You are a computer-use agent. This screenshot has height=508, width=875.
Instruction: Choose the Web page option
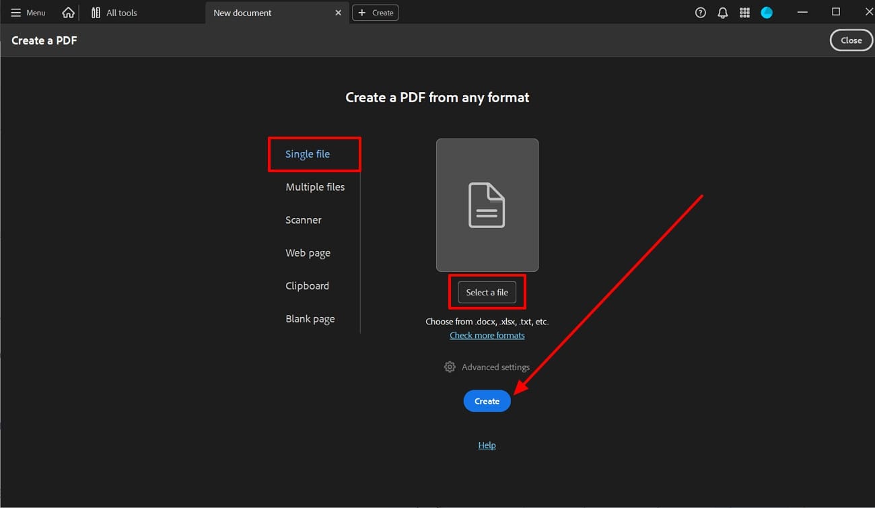308,253
